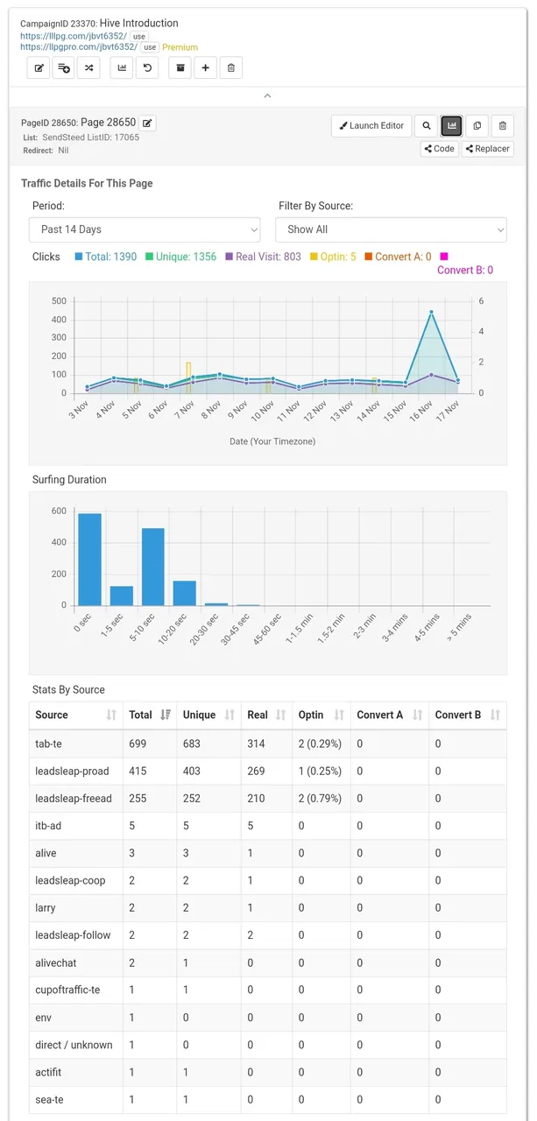Viewport: 537px width, 1121px height.
Task: Sort table by Unique column
Action: coord(208,715)
